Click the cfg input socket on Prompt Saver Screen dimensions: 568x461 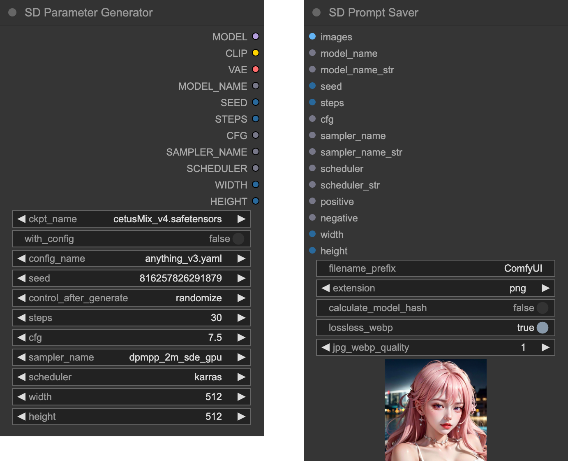[312, 119]
